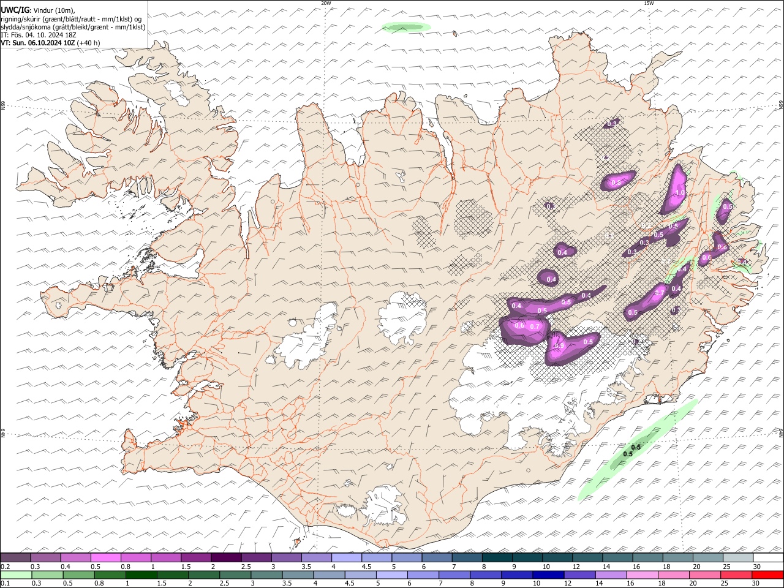Screen dimensions: 784x588
Task: Click the white swatch after 30 in upper legend
Action: (768, 557)
